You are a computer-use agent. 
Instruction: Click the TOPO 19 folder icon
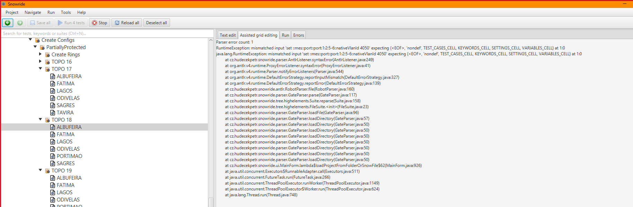pyautogui.click(x=47, y=171)
